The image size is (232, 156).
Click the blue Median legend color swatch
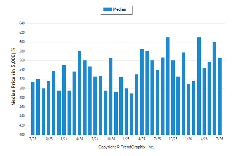coord(107,9)
